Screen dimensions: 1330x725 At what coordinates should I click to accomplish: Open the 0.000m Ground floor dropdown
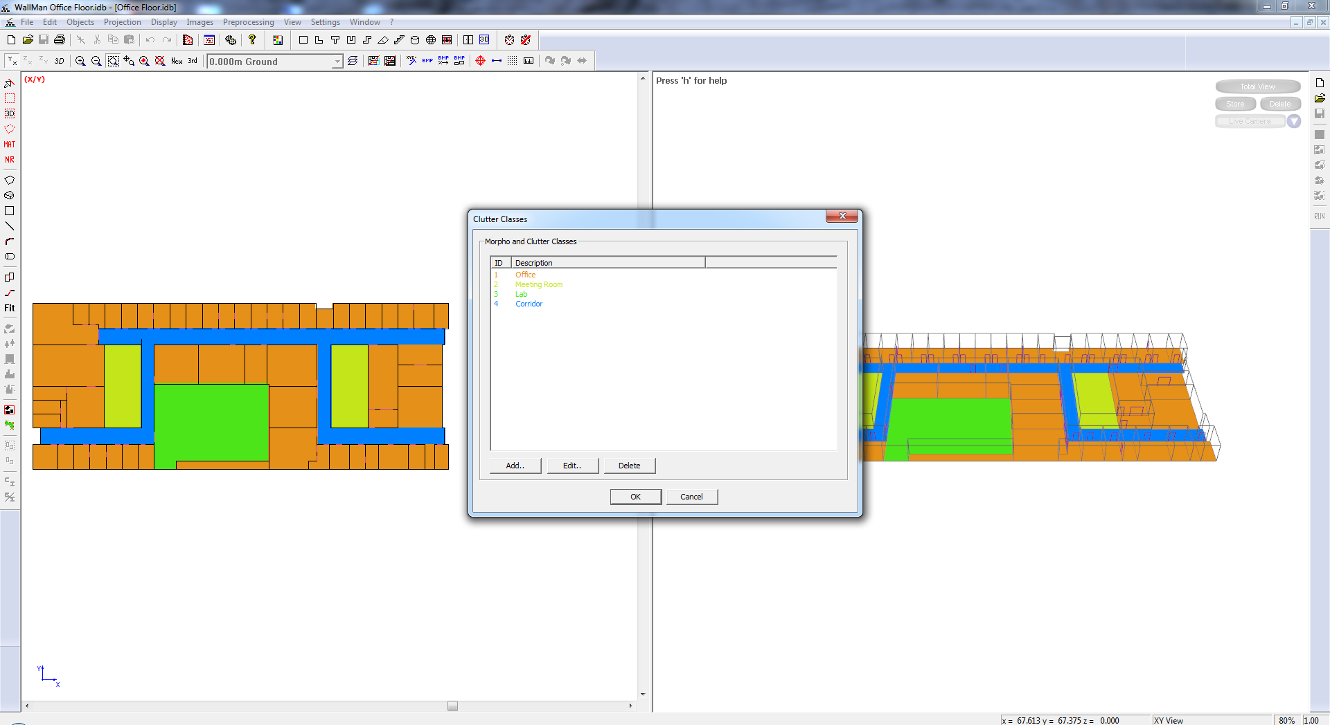(x=337, y=62)
